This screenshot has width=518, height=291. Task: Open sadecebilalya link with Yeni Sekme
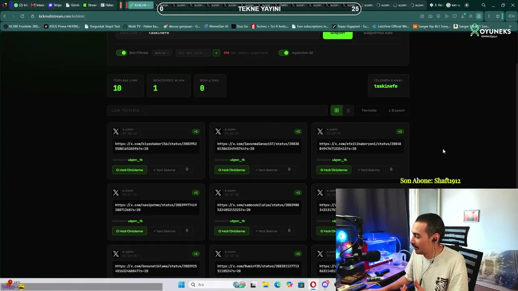[x=266, y=231]
